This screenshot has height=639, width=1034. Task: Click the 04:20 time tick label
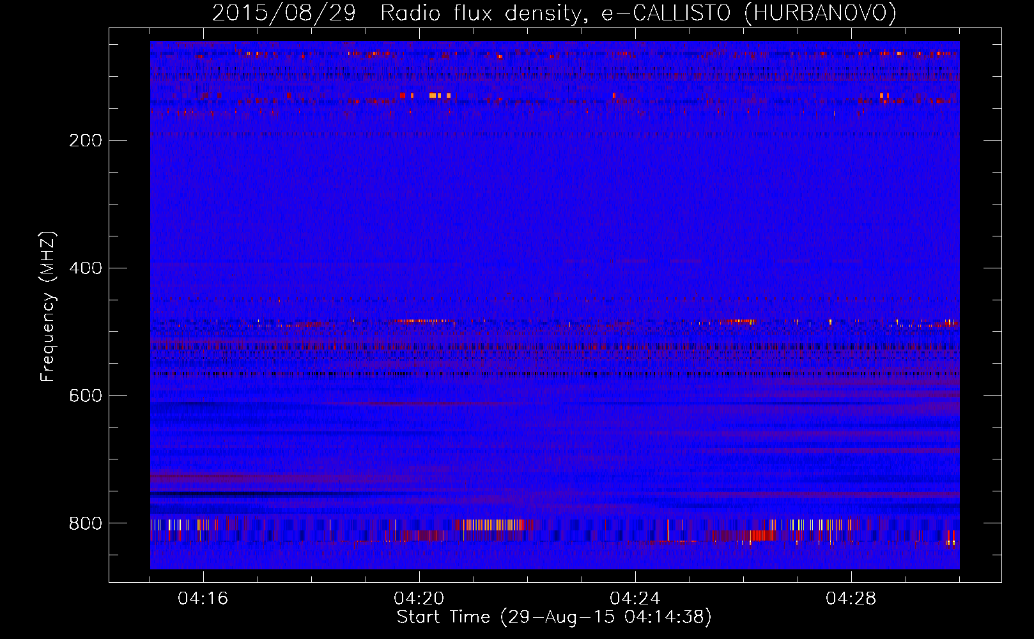(x=419, y=599)
